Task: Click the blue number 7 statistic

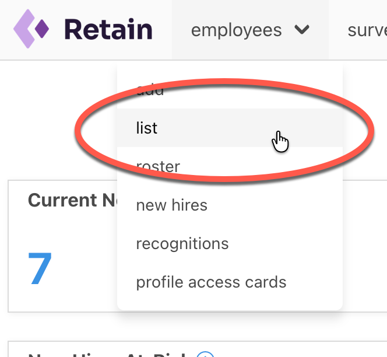Action: coord(40,268)
